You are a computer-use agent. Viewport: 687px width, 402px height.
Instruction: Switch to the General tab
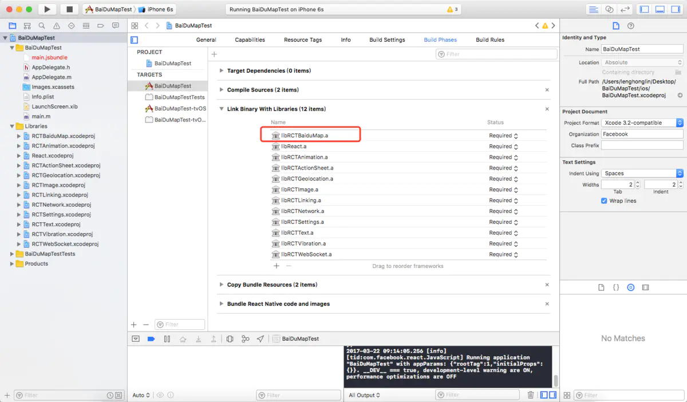click(x=206, y=40)
